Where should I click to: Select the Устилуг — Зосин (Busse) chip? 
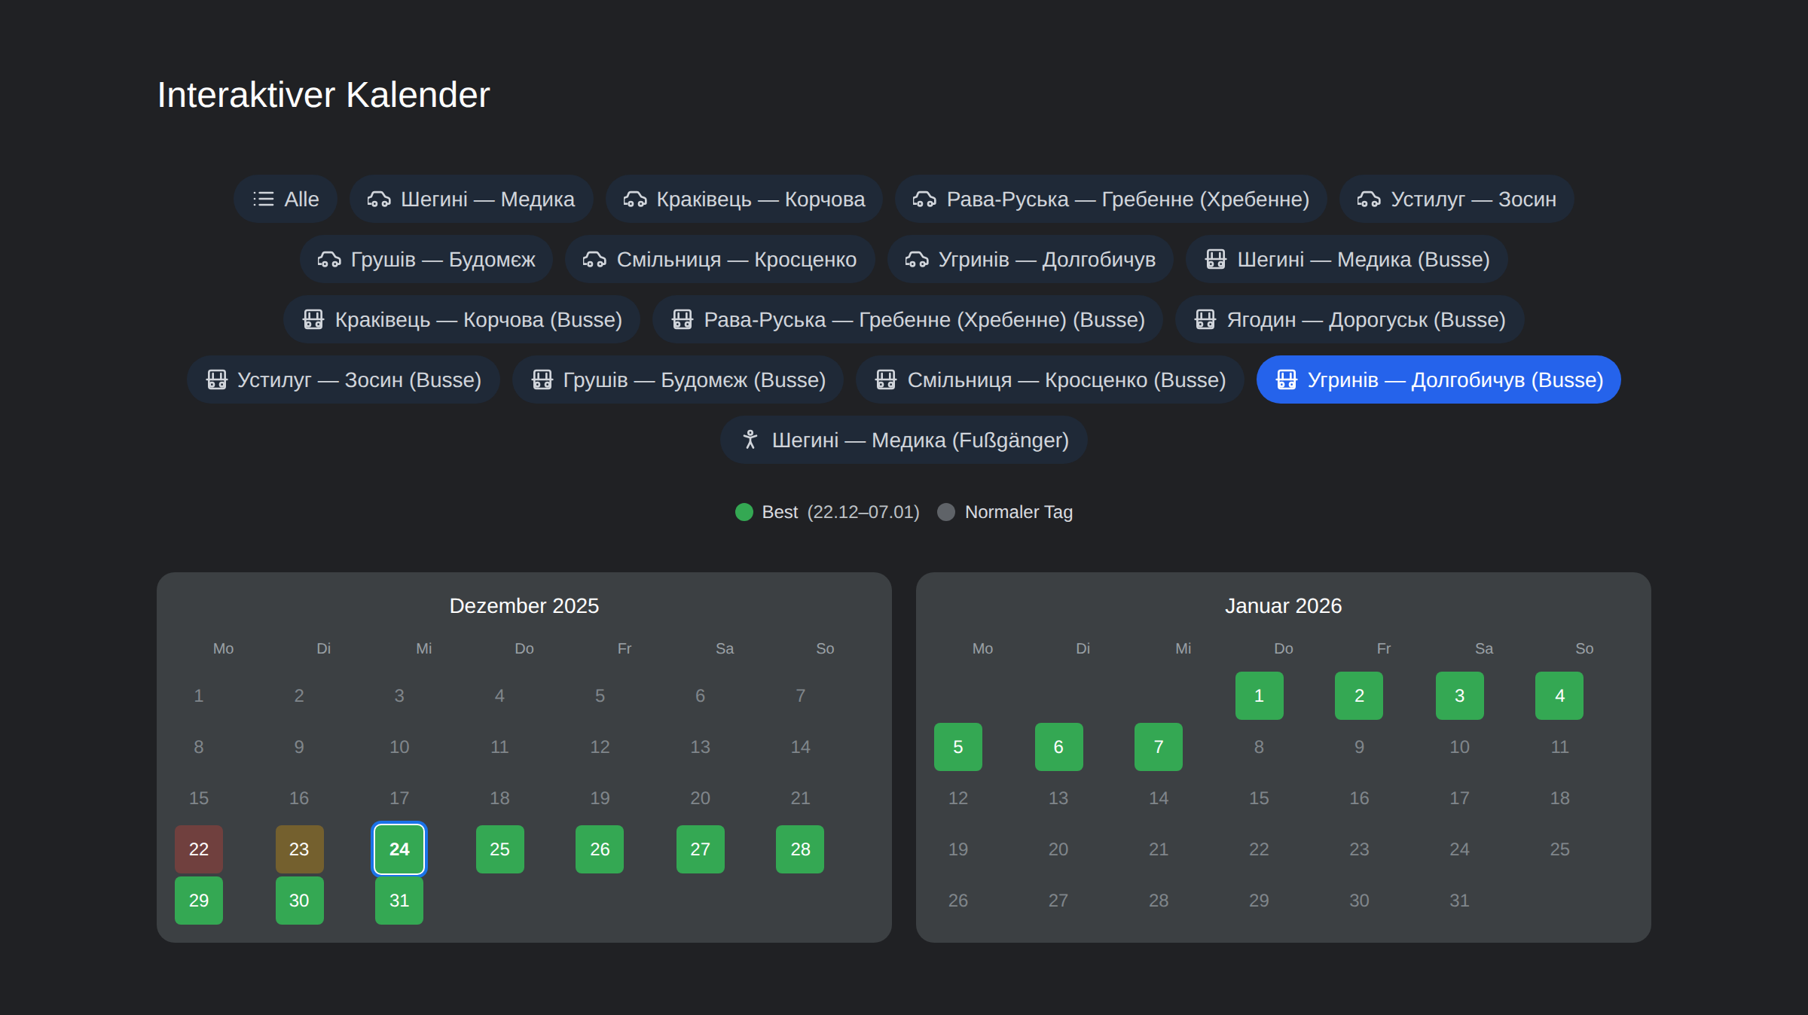(343, 379)
